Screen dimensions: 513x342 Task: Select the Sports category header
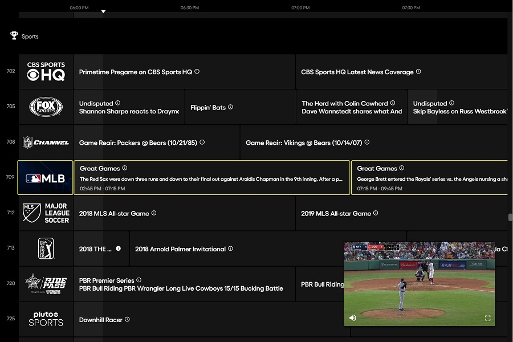(x=30, y=36)
